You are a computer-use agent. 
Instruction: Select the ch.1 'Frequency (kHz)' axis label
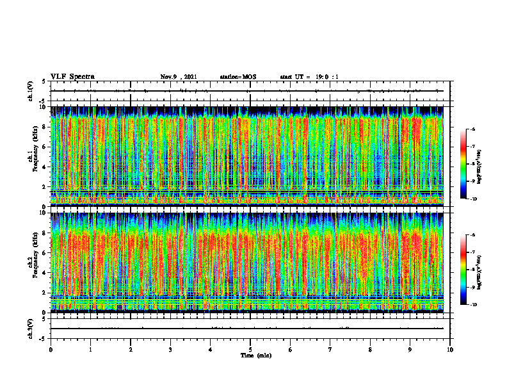[x=35, y=149]
